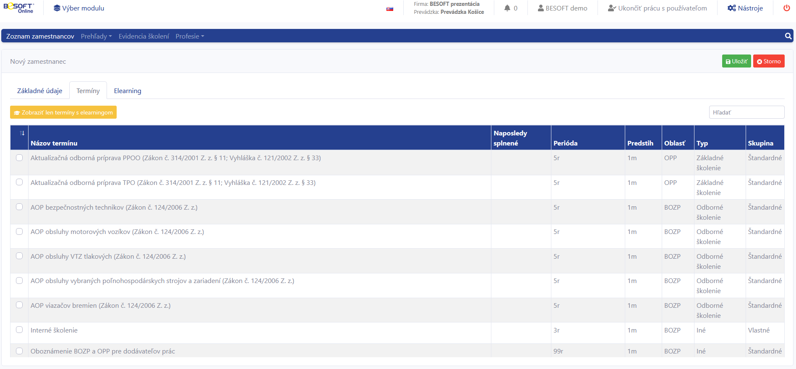Open the BESOFT demo user menu
Image resolution: width=796 pixels, height=369 pixels.
coord(562,8)
